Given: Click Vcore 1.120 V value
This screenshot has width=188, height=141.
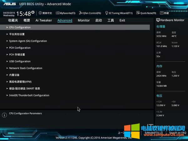Looking at the screenshot, I should [x=175, y=46].
